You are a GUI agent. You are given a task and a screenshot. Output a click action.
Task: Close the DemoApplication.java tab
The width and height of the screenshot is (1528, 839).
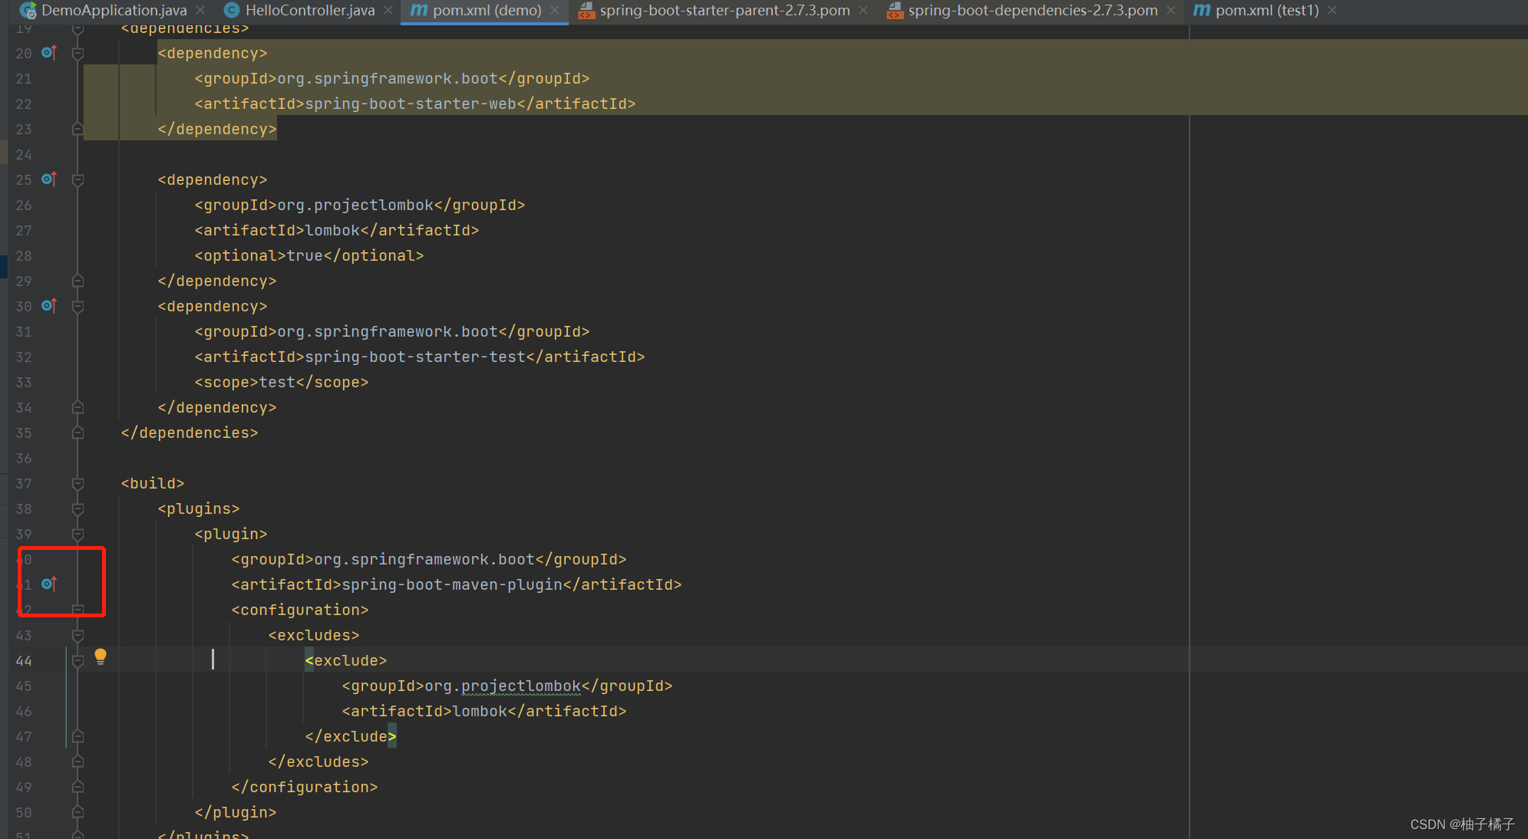click(x=201, y=10)
